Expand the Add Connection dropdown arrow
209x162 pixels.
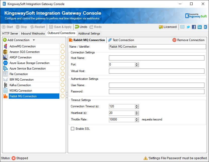tap(34, 40)
